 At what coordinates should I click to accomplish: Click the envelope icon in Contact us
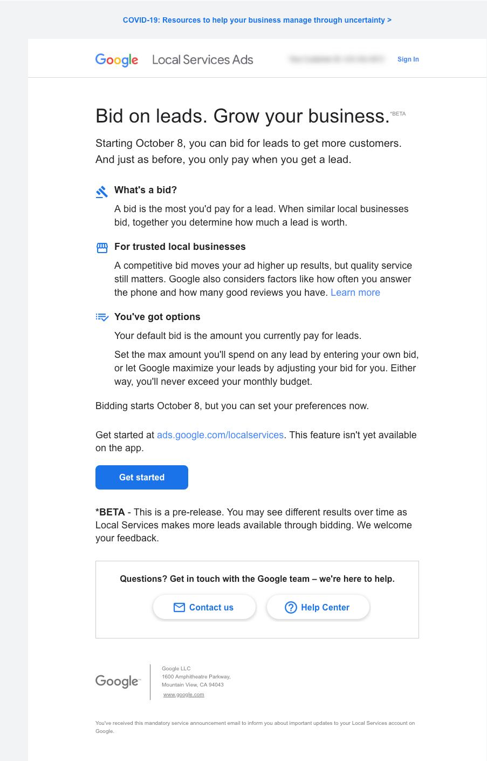pyautogui.click(x=179, y=608)
